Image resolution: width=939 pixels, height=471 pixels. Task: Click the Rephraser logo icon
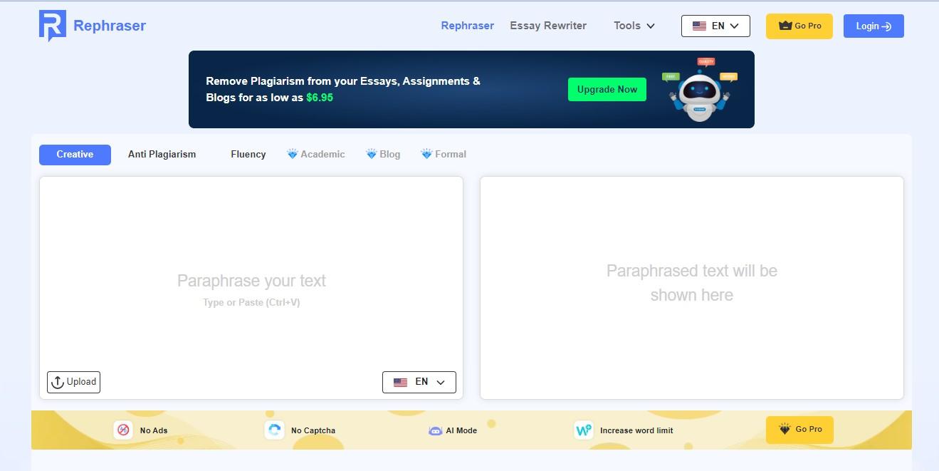click(x=52, y=26)
